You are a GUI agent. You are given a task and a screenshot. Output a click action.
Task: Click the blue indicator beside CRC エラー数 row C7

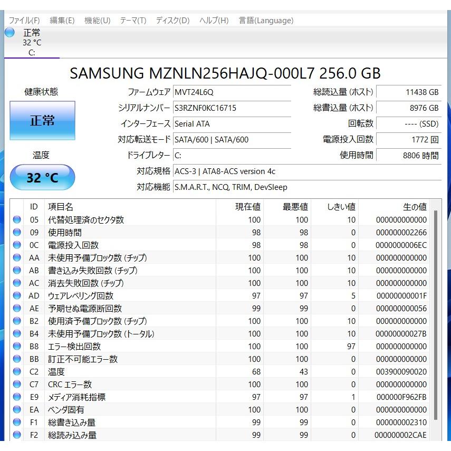tap(17, 384)
